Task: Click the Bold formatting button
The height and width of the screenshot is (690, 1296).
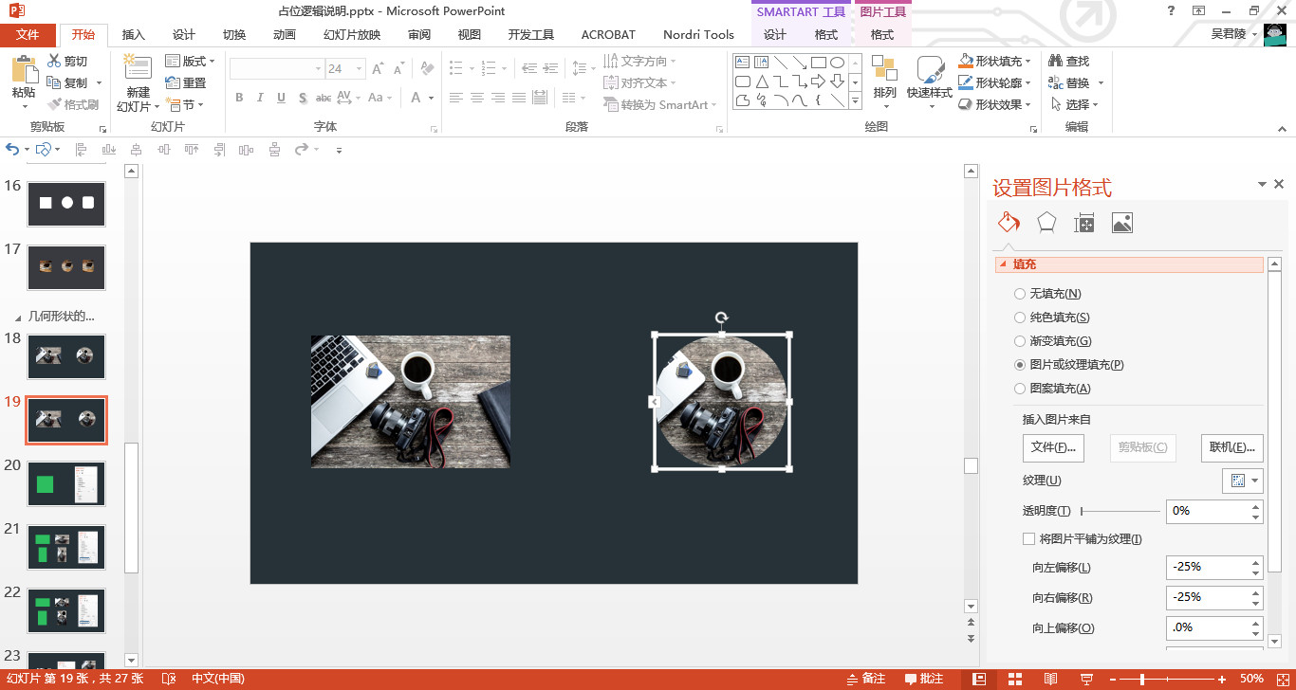Action: [x=239, y=98]
